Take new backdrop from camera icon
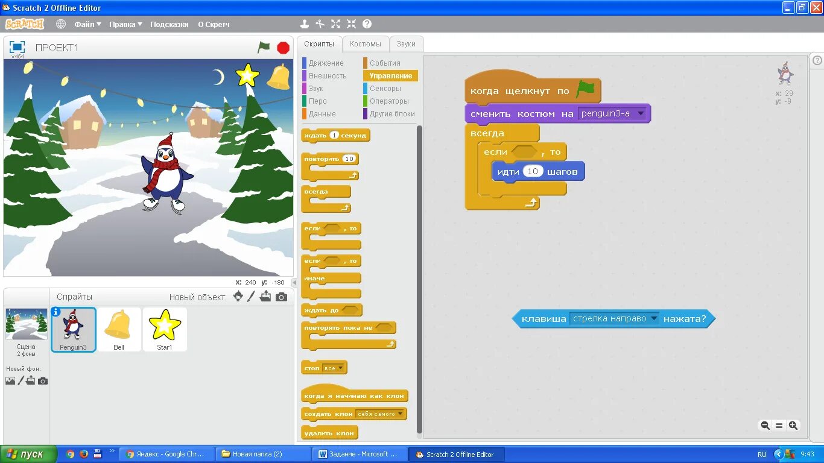This screenshot has height=463, width=824. (42, 381)
